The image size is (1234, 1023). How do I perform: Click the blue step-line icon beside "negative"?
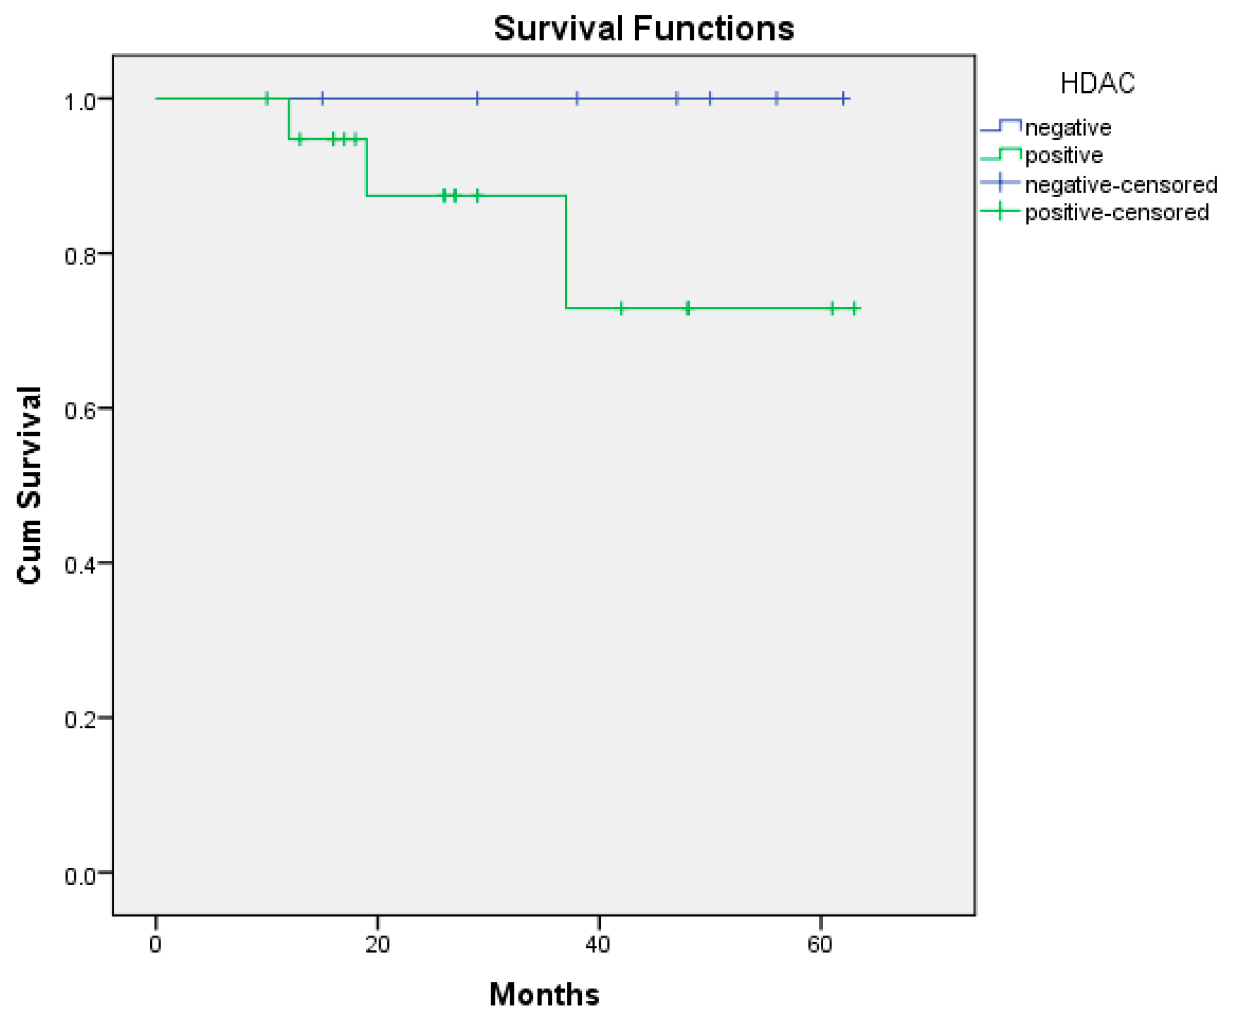point(1000,126)
